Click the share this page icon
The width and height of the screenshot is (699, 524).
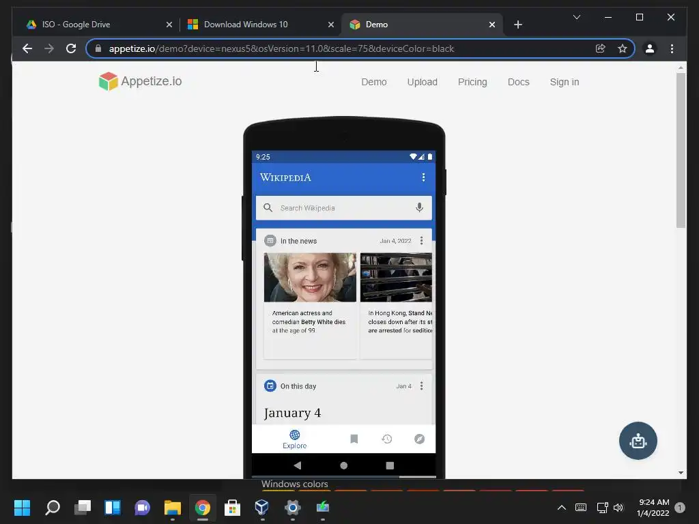[601, 48]
